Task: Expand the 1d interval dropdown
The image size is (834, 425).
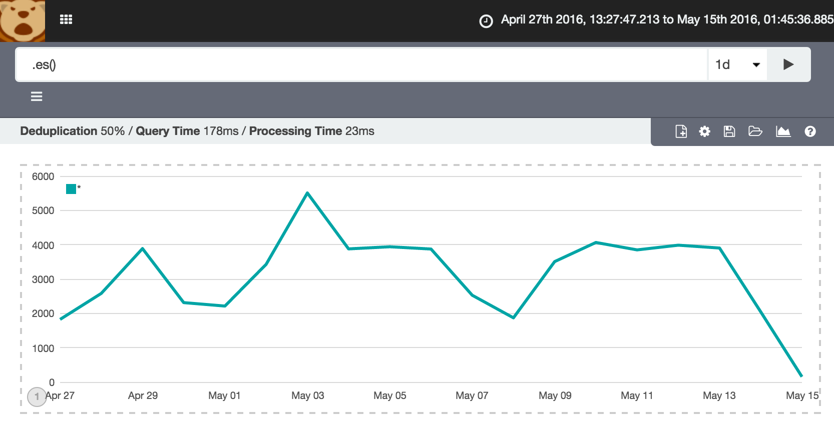Action: tap(737, 64)
